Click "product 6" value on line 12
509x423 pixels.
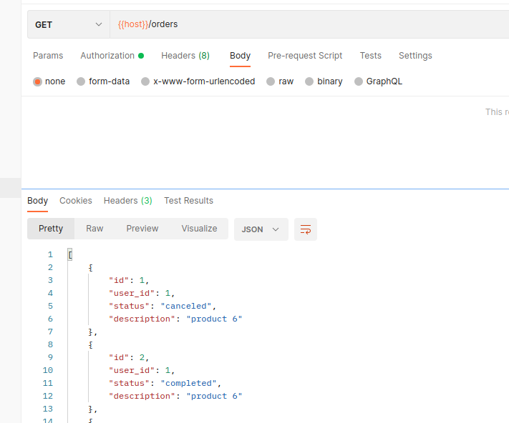click(214, 396)
